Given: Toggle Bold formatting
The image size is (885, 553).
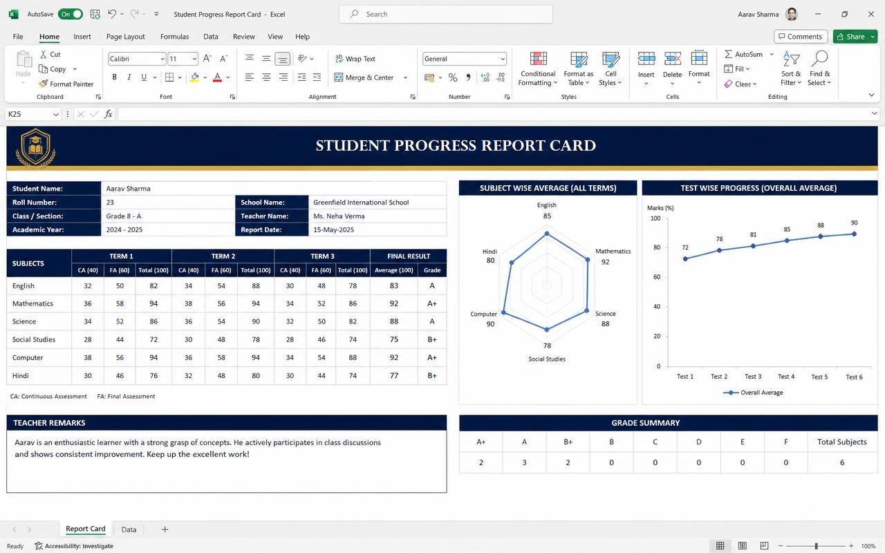Looking at the screenshot, I should point(114,77).
